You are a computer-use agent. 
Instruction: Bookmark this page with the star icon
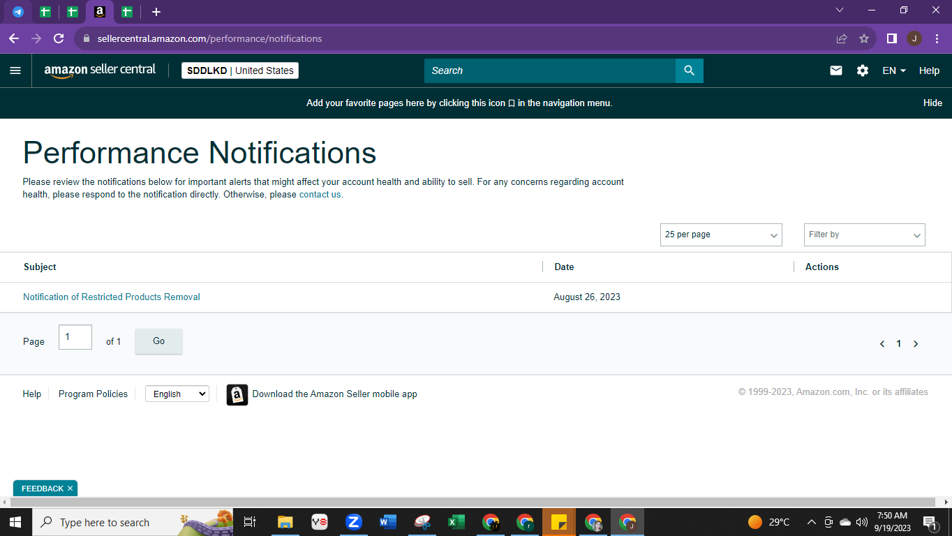pyautogui.click(x=863, y=38)
